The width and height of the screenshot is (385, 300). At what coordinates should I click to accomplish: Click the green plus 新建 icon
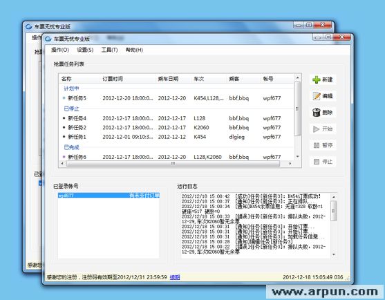[x=317, y=79]
